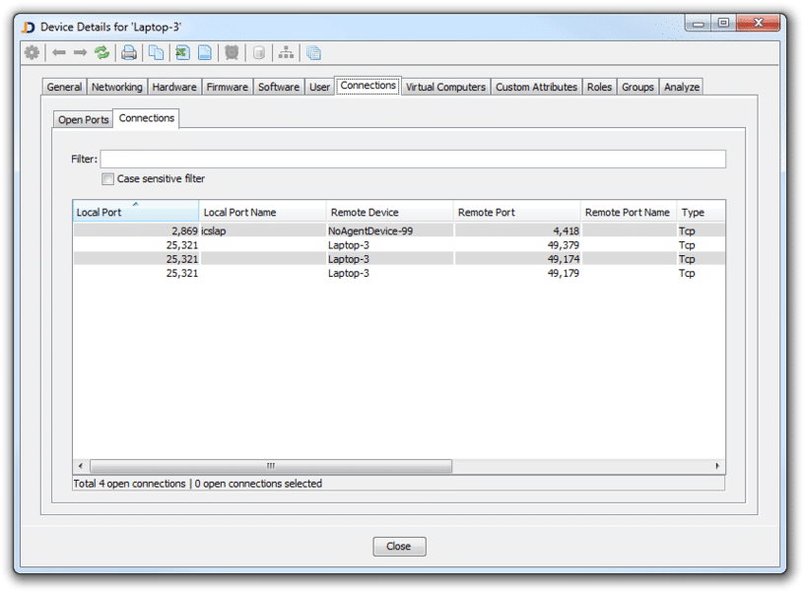The width and height of the screenshot is (804, 591).
Task: Export to Excel using the spreadsheet icon
Action: point(182,53)
